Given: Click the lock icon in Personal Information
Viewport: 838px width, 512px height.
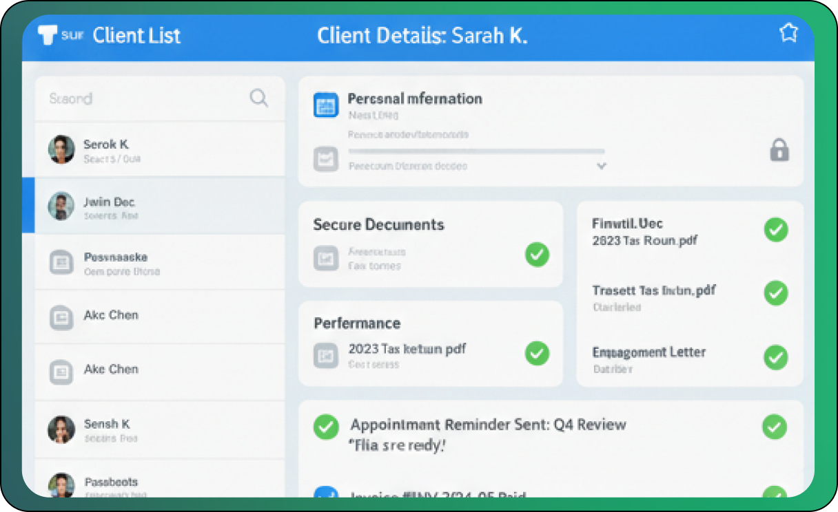Looking at the screenshot, I should coord(779,150).
